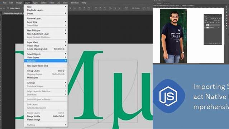Hide the top layer using eye icon
229x129 pixels.
205,25
